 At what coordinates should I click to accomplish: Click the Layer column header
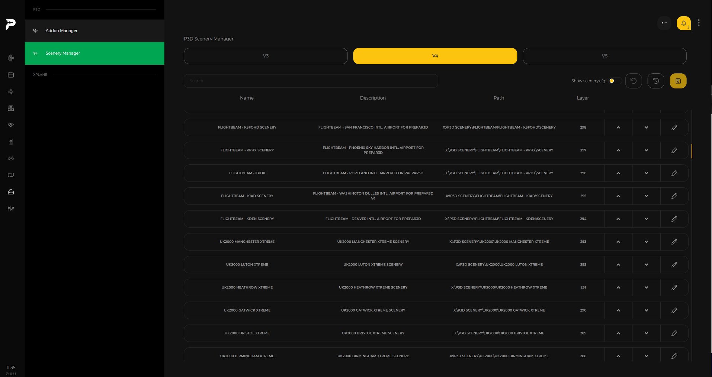[x=583, y=98]
